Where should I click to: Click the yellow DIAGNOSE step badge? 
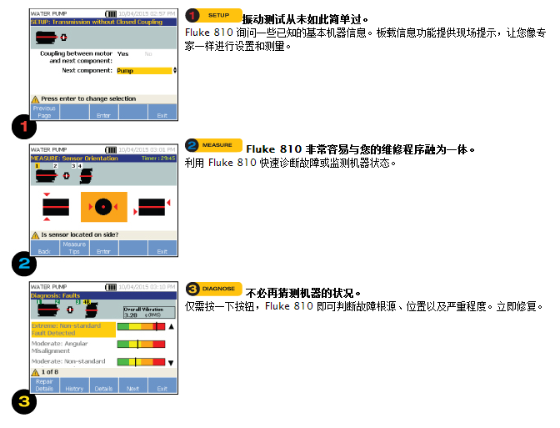[x=212, y=289]
